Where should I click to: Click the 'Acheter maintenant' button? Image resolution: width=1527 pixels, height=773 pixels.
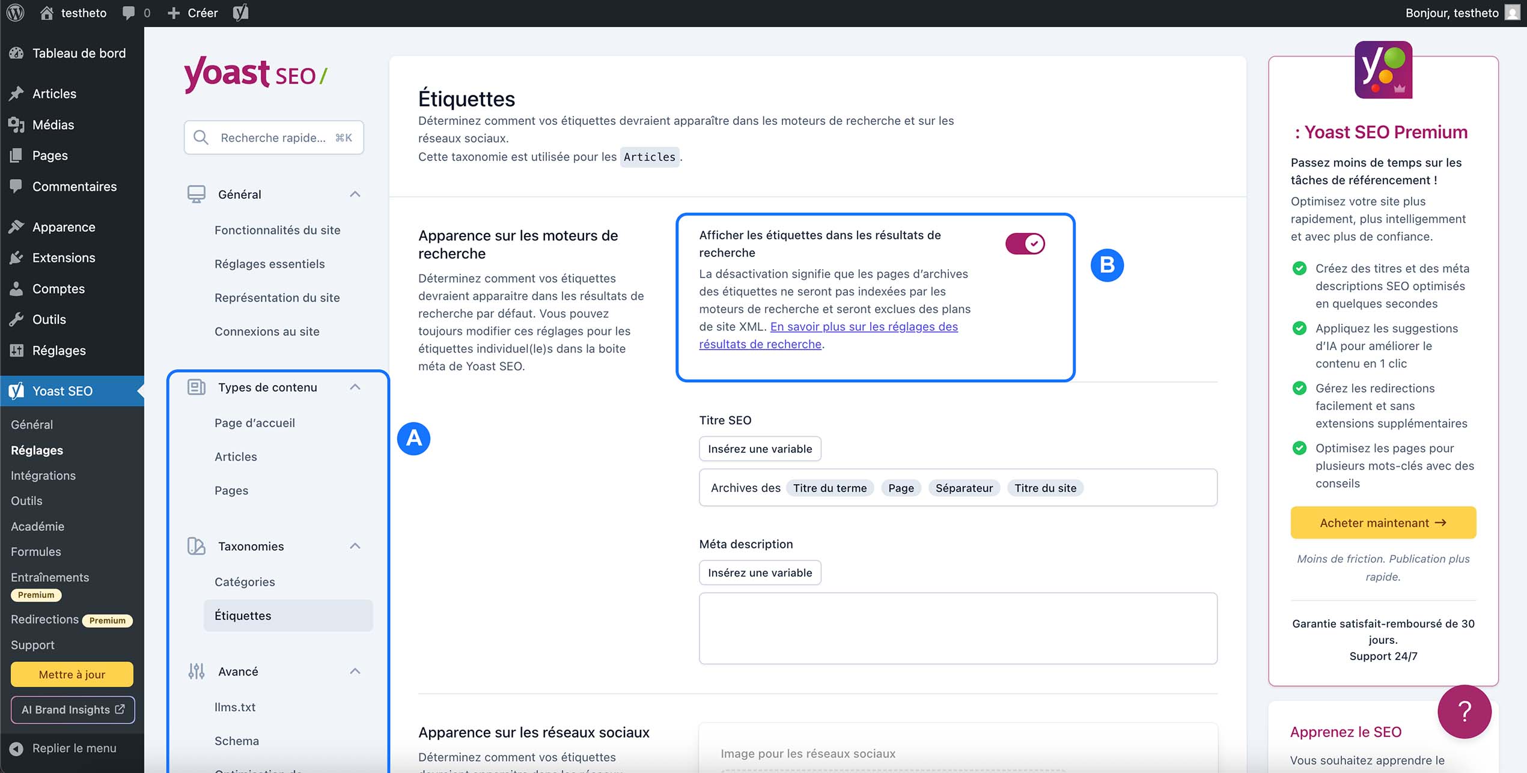pyautogui.click(x=1383, y=522)
